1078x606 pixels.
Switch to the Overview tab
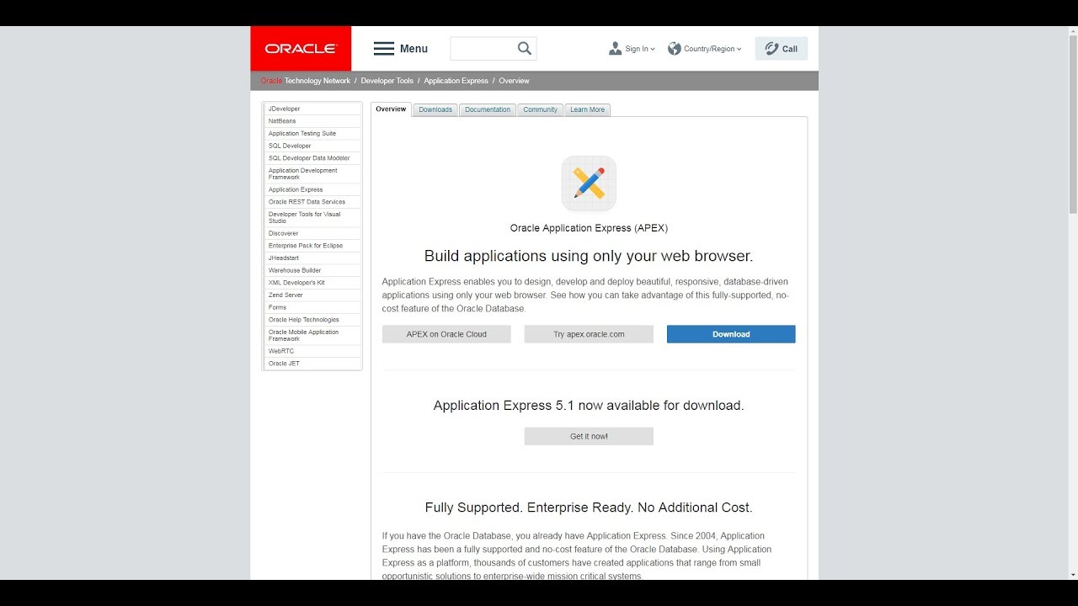(391, 109)
